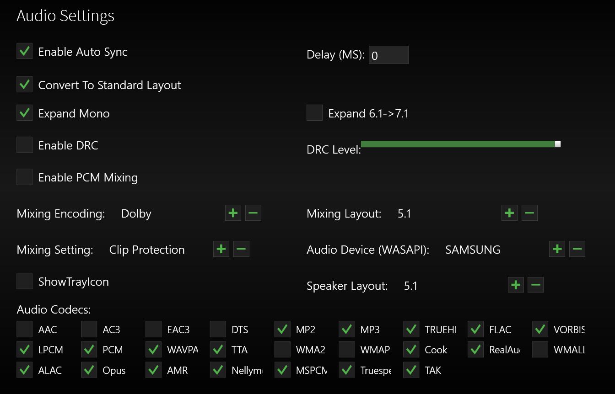Screen dimensions: 615x394
Task: Click minus icon next to Mixing Encoding
Action: (253, 213)
